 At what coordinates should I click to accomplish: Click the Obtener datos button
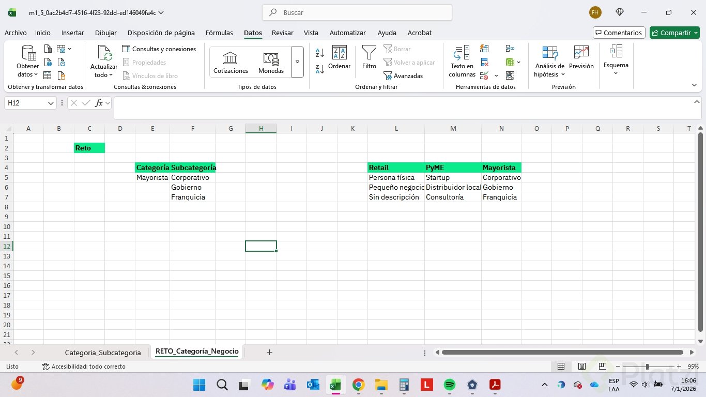point(27,61)
